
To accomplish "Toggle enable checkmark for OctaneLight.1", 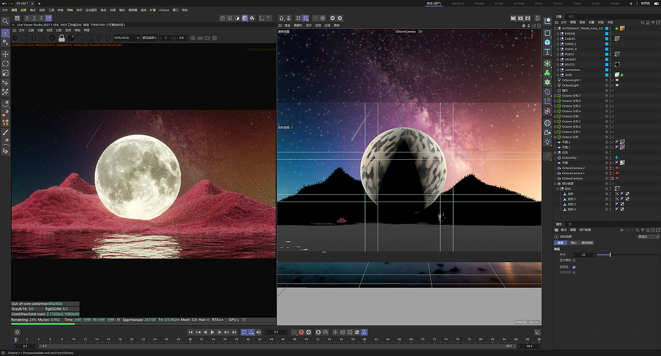I will [612, 80].
